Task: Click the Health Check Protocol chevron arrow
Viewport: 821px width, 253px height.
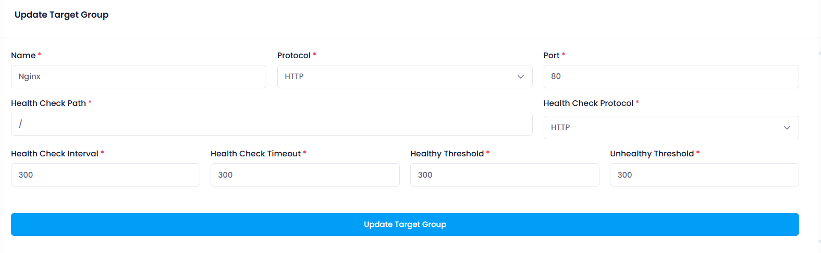Action: click(787, 128)
